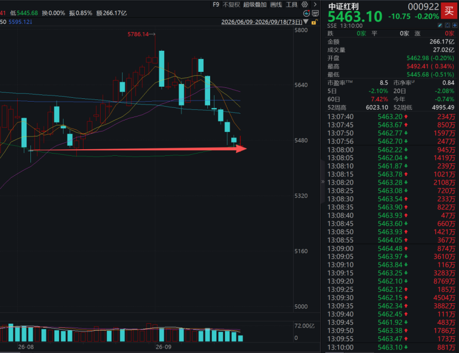Screen dimensions: 459x353
Task: Collapse the quote side panel handle
Action: [x=323, y=182]
